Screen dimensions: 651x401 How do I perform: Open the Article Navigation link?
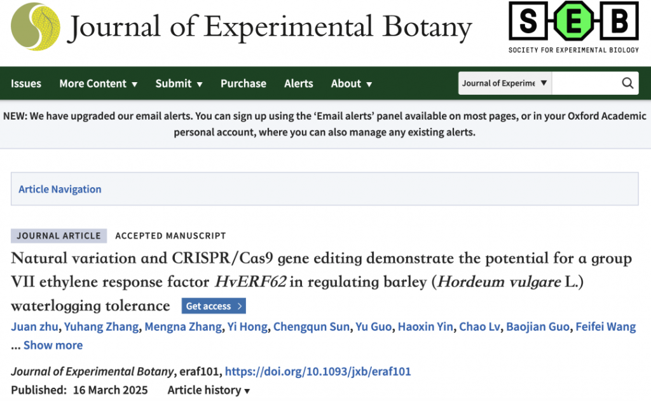[60, 189]
